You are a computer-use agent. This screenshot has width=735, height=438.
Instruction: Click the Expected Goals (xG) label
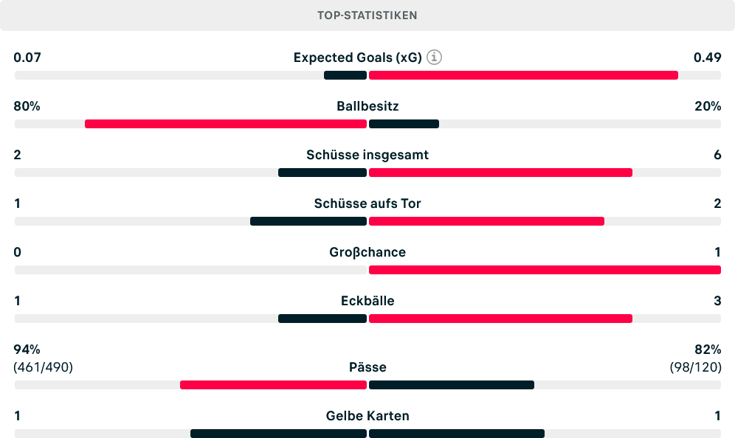pyautogui.click(x=358, y=58)
